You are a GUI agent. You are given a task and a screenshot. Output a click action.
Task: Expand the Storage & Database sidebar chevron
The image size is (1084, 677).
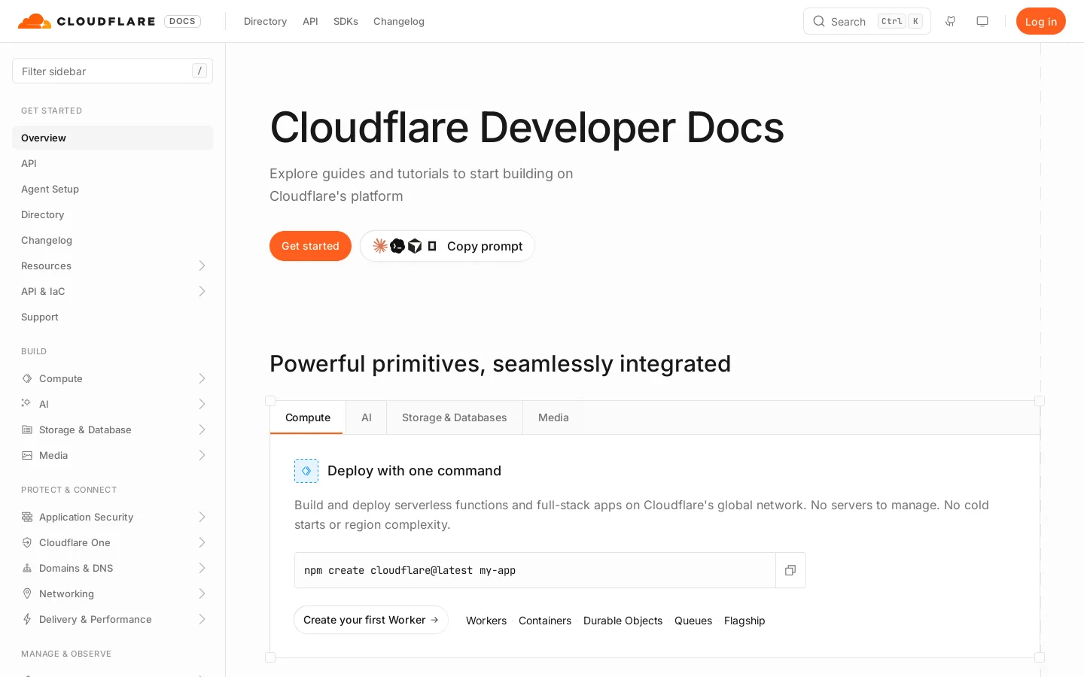[x=202, y=430]
